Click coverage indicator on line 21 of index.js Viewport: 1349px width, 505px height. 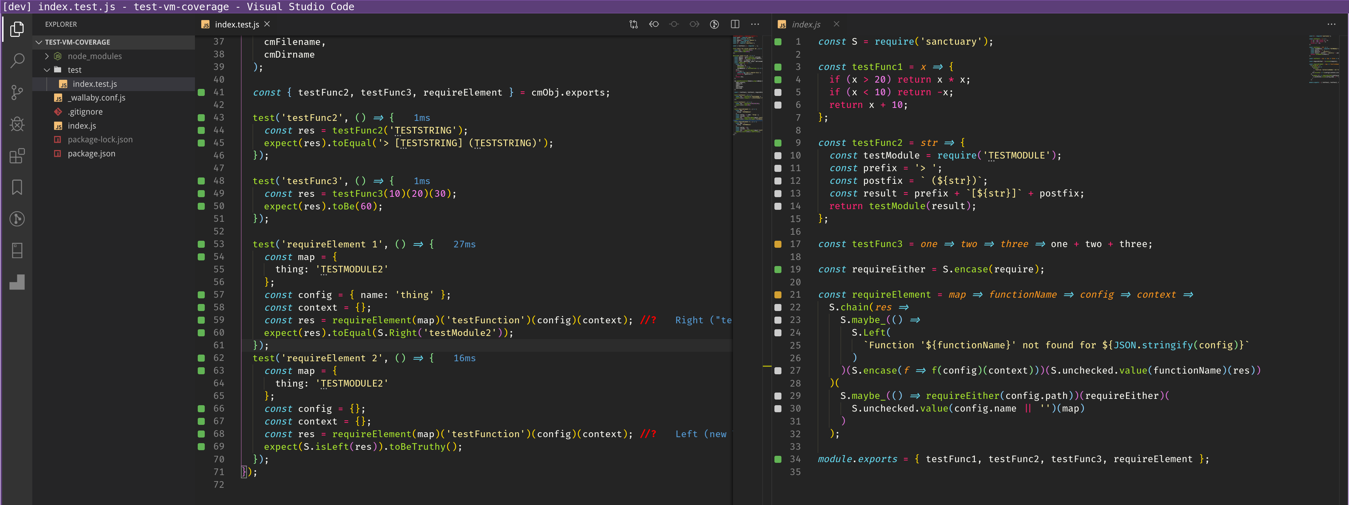pyautogui.click(x=778, y=294)
